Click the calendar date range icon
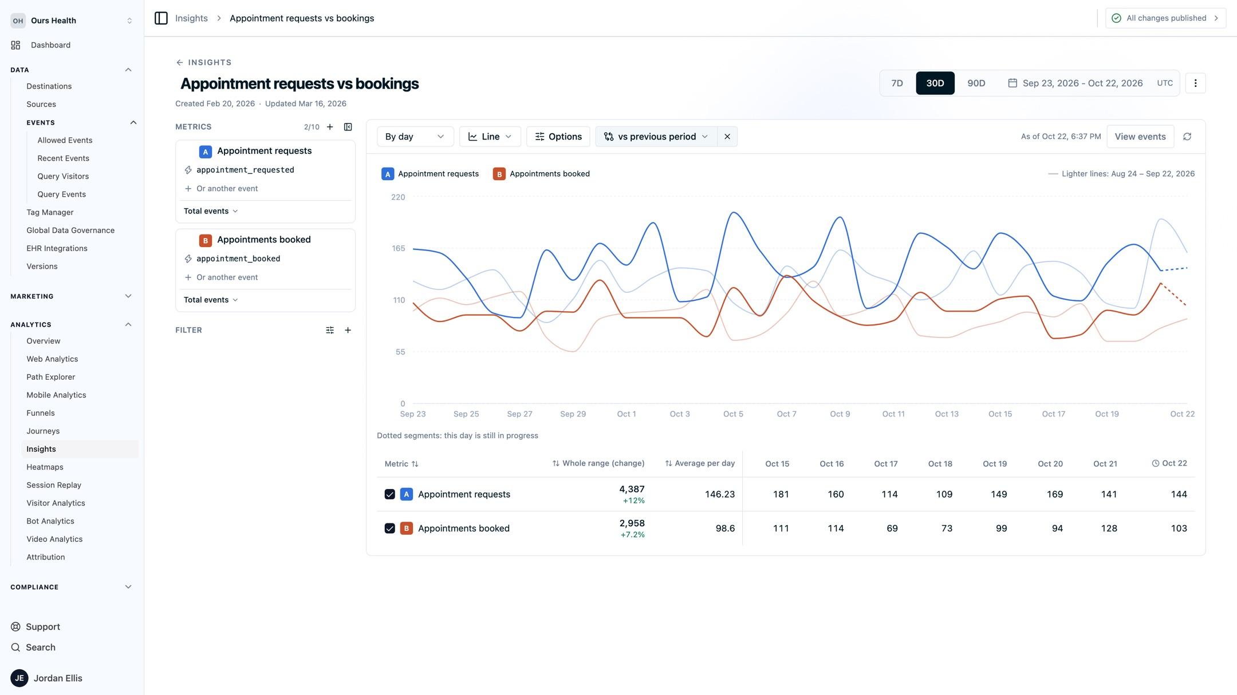The height and width of the screenshot is (695, 1237). 1013,84
